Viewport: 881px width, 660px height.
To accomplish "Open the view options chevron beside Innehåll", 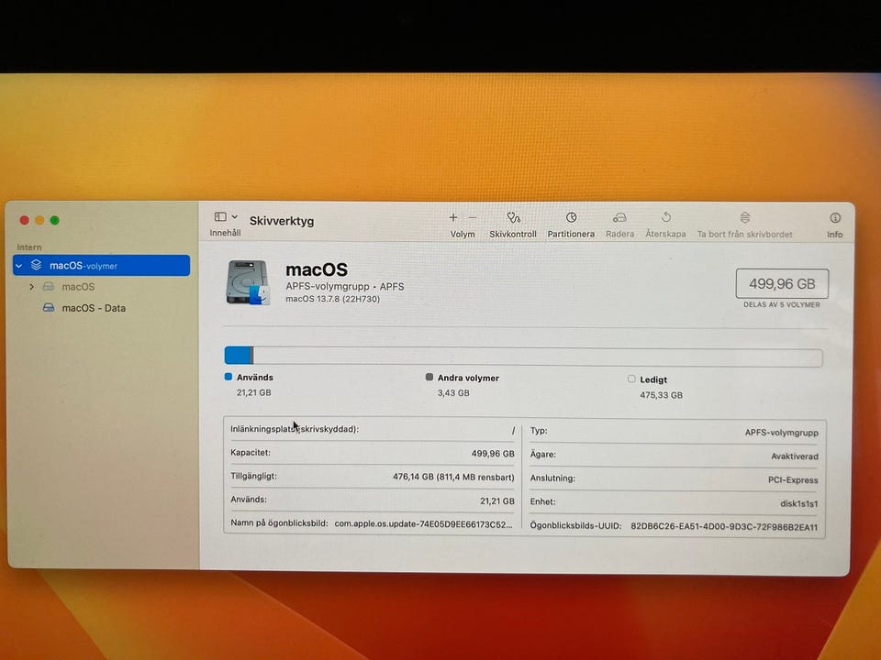I will click(234, 216).
